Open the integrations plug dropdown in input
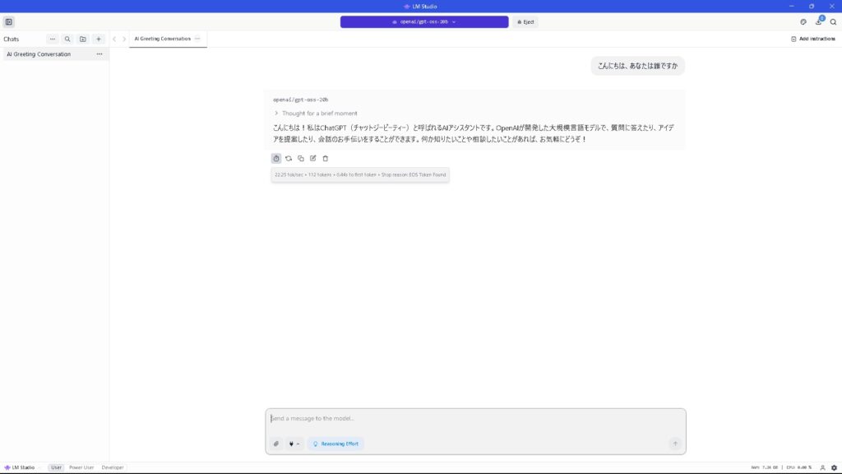Viewport: 842px width, 474px height. pos(294,444)
